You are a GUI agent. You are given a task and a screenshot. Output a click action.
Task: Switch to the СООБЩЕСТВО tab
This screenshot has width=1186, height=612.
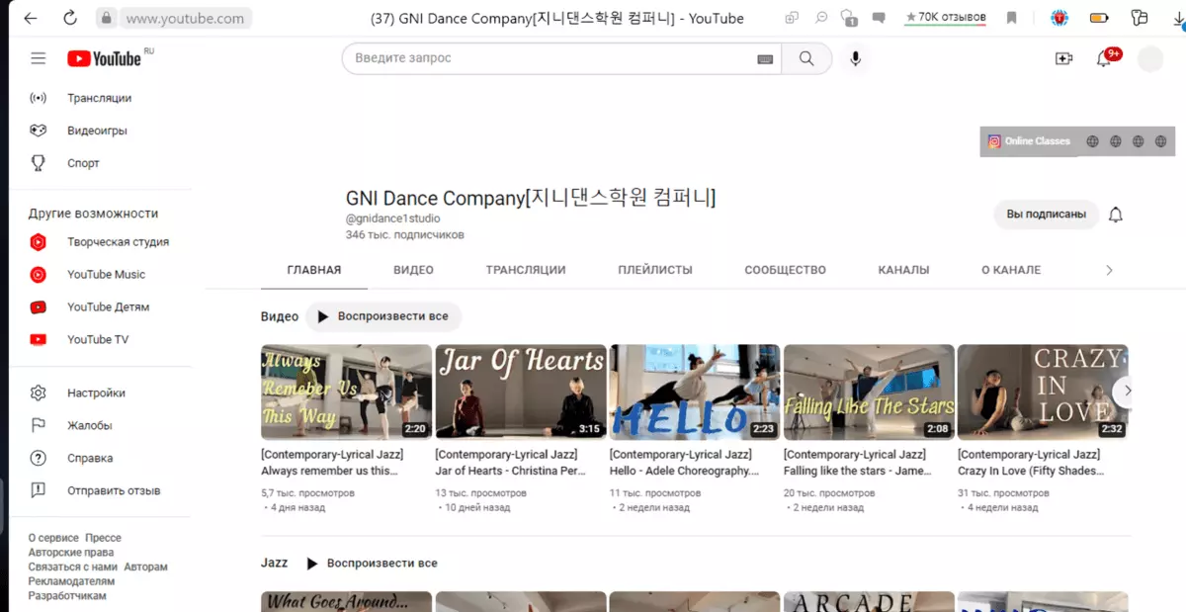tap(786, 270)
